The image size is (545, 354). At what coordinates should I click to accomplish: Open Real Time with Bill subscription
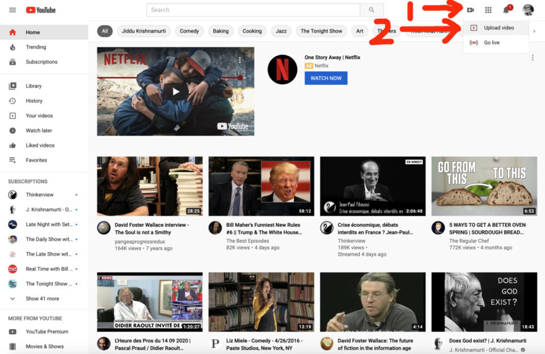coord(44,269)
